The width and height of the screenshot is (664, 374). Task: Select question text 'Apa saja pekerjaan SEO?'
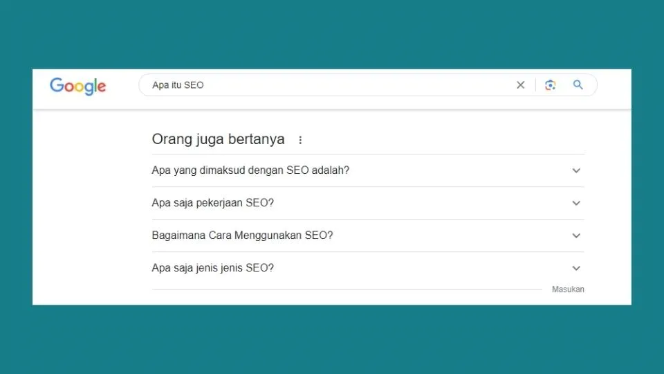213,203
